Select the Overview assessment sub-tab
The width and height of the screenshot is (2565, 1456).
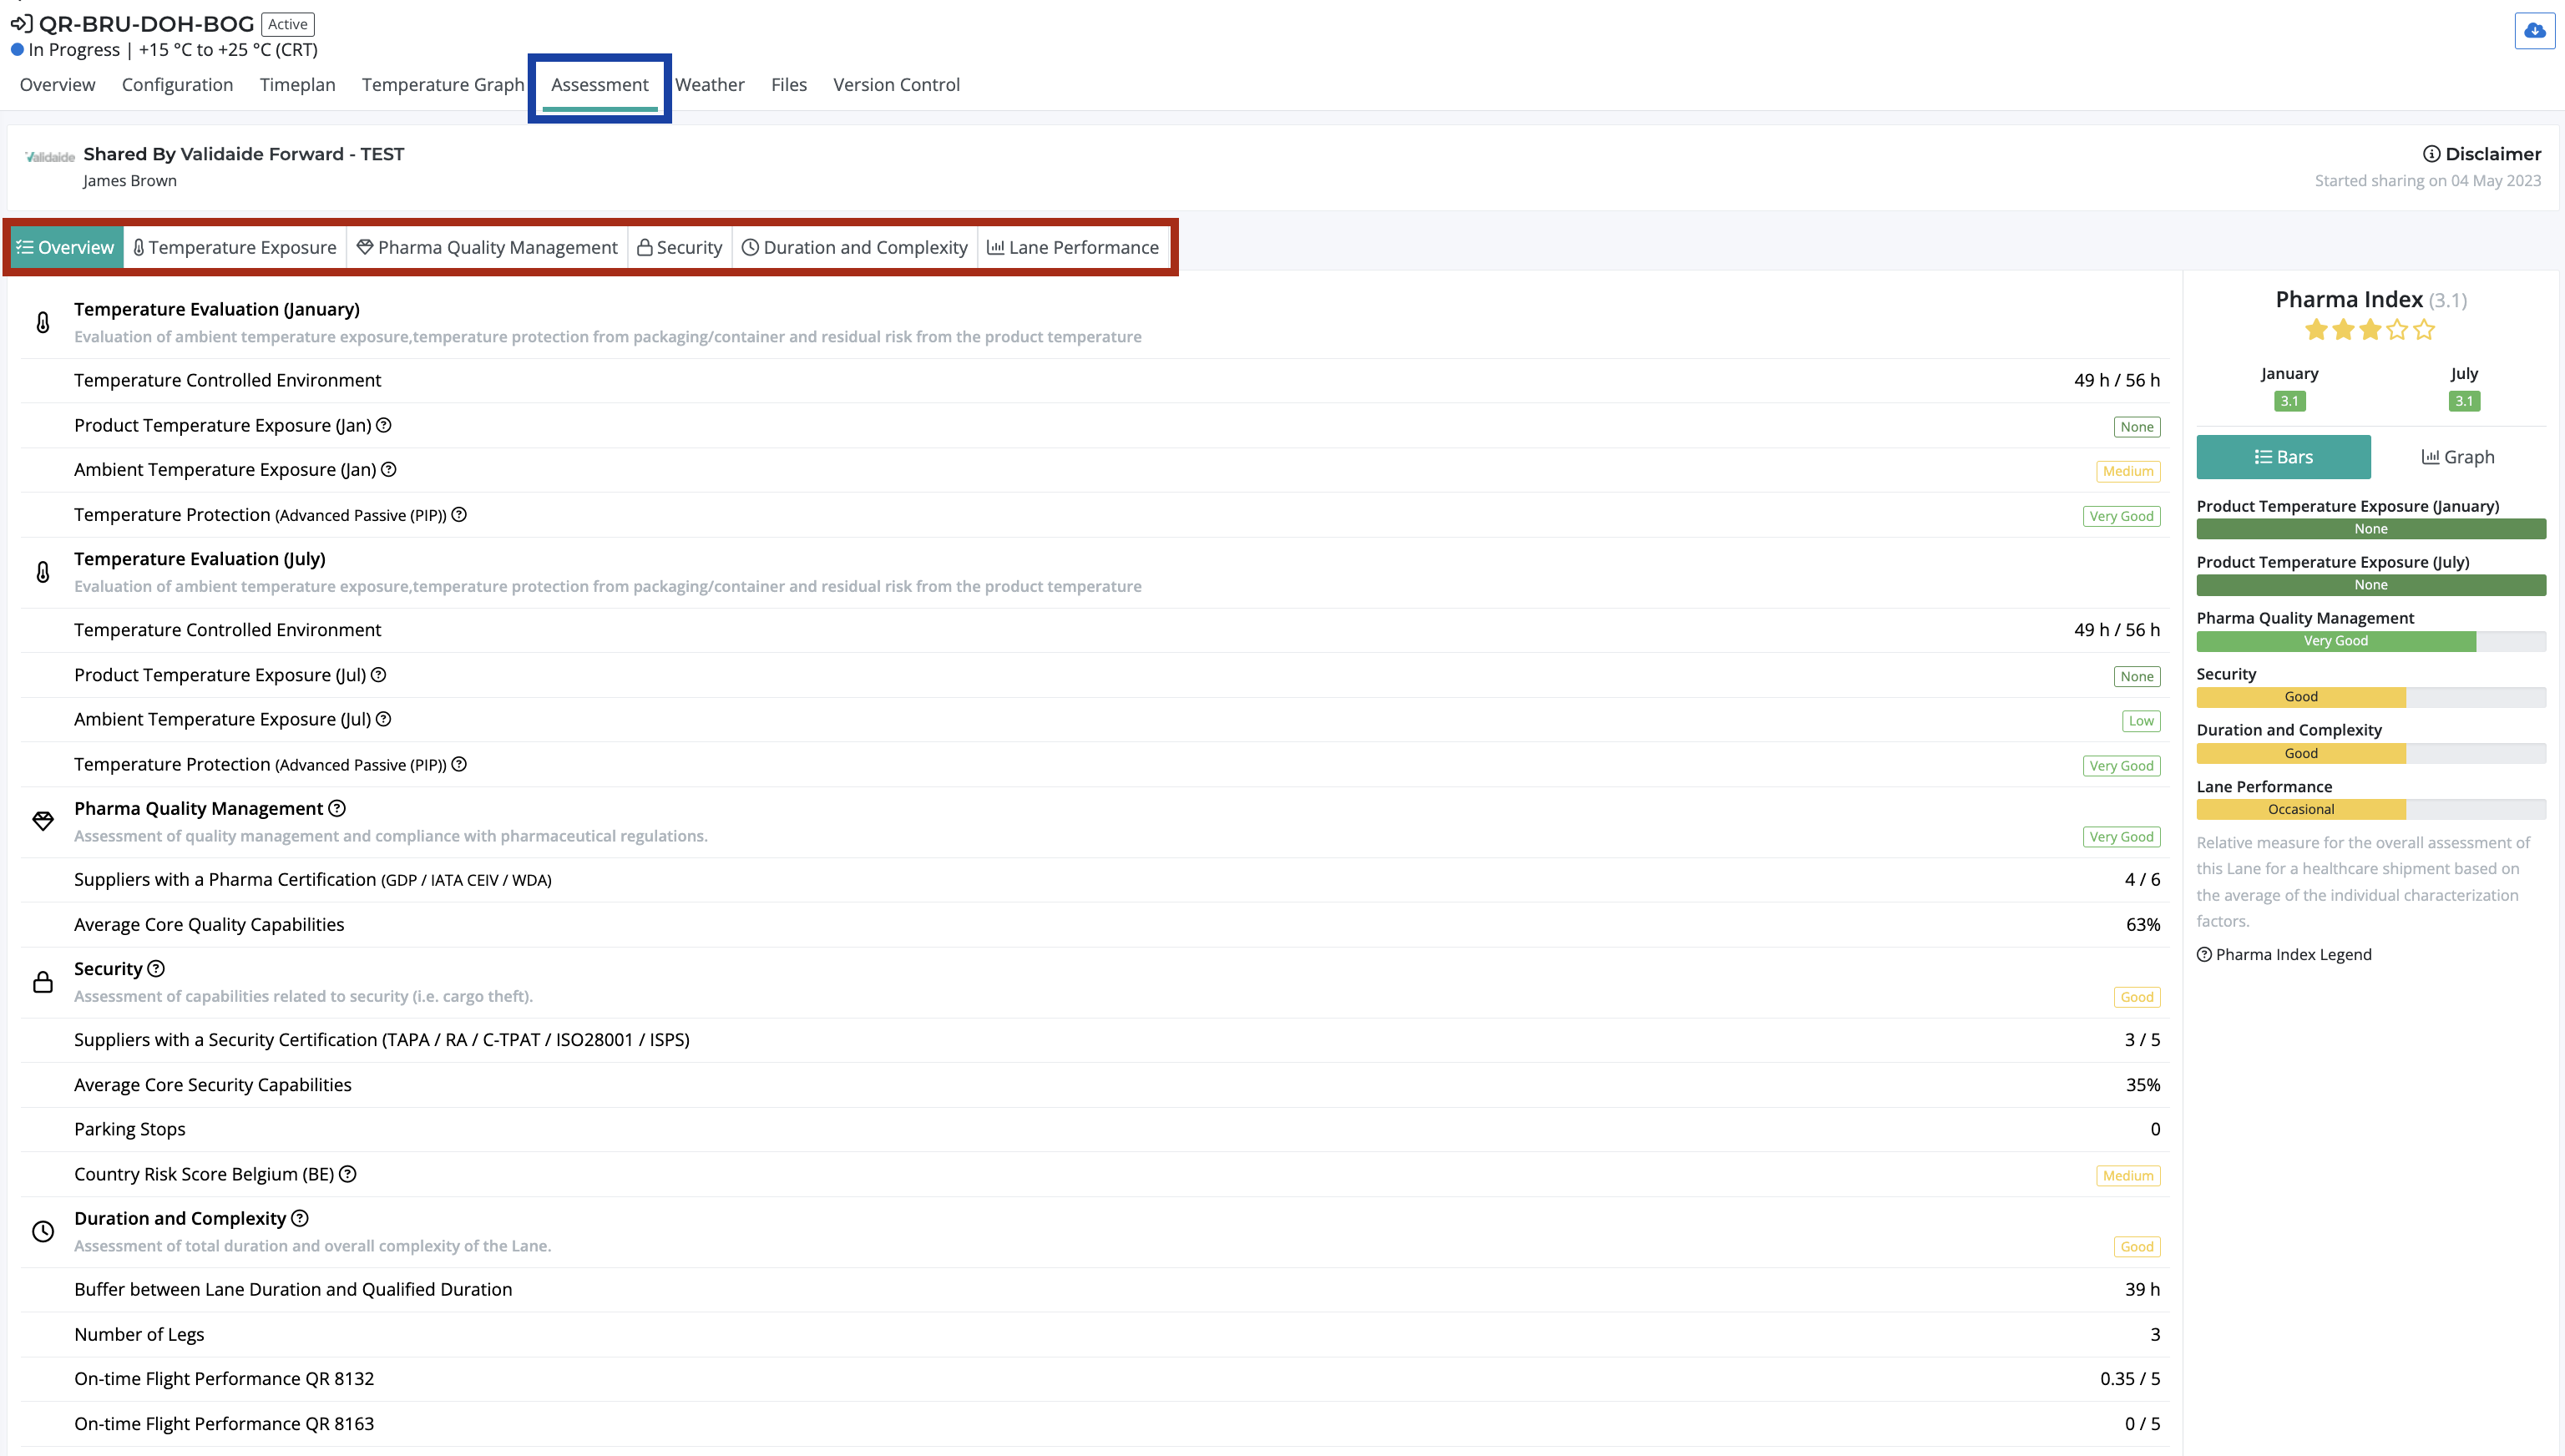point(66,247)
